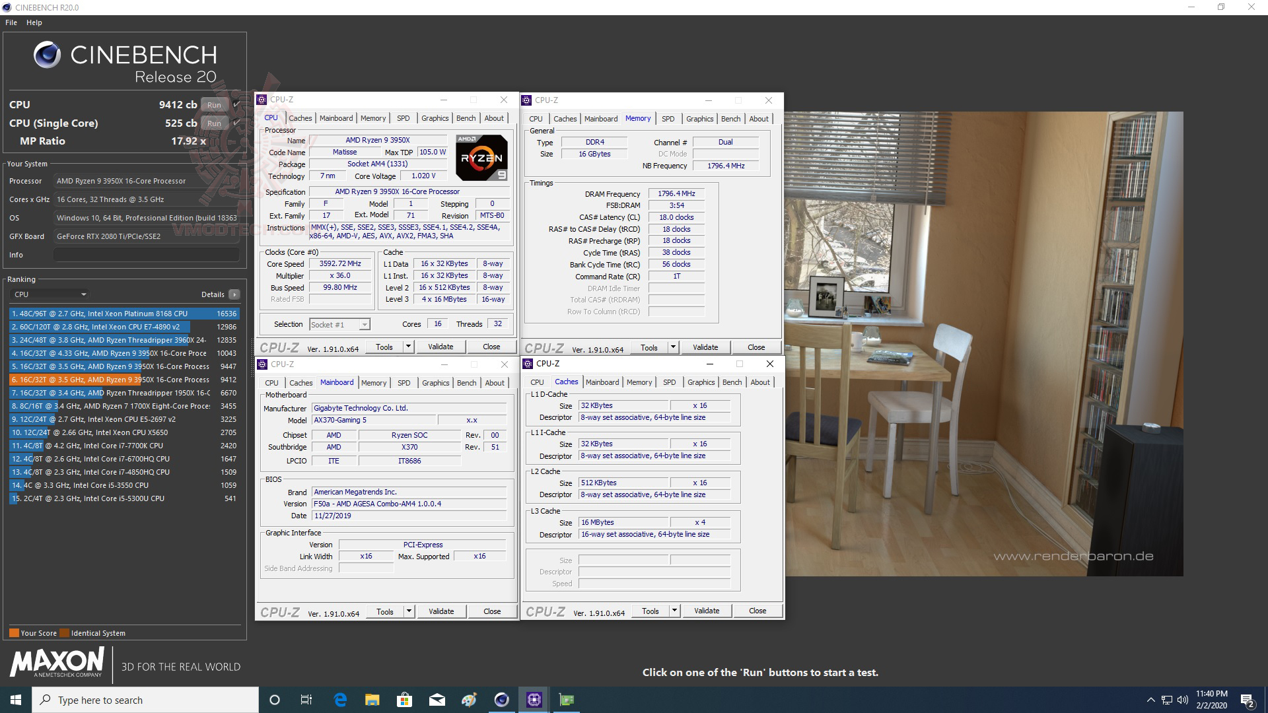
Task: Click Validate in the Mainboard CPU-Z window
Action: tap(440, 611)
